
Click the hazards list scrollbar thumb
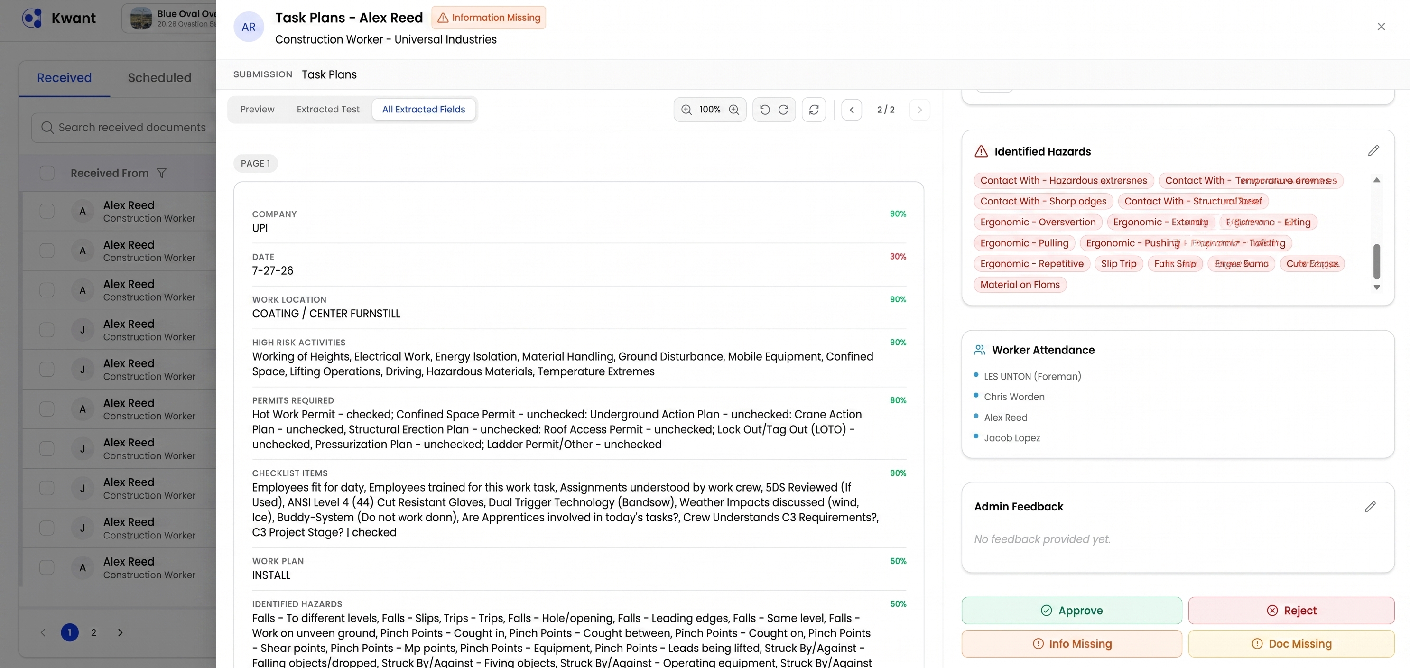click(1377, 261)
